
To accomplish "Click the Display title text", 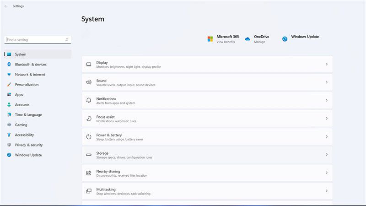I will coord(102,63).
